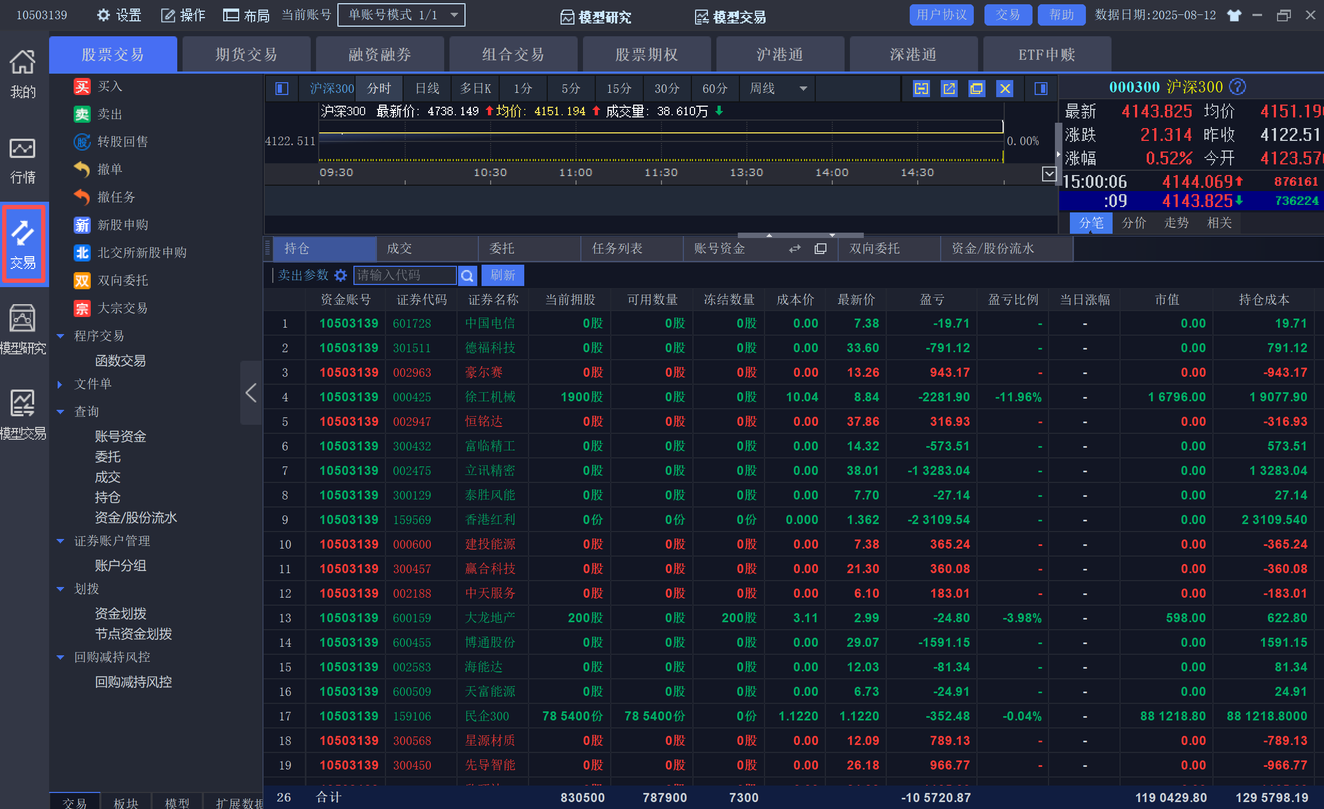Switch to the 融资融券 tab

tap(380, 54)
